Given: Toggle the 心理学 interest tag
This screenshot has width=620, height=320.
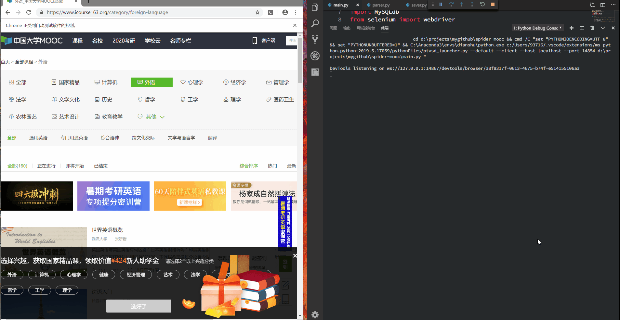Looking at the screenshot, I should 74,275.
